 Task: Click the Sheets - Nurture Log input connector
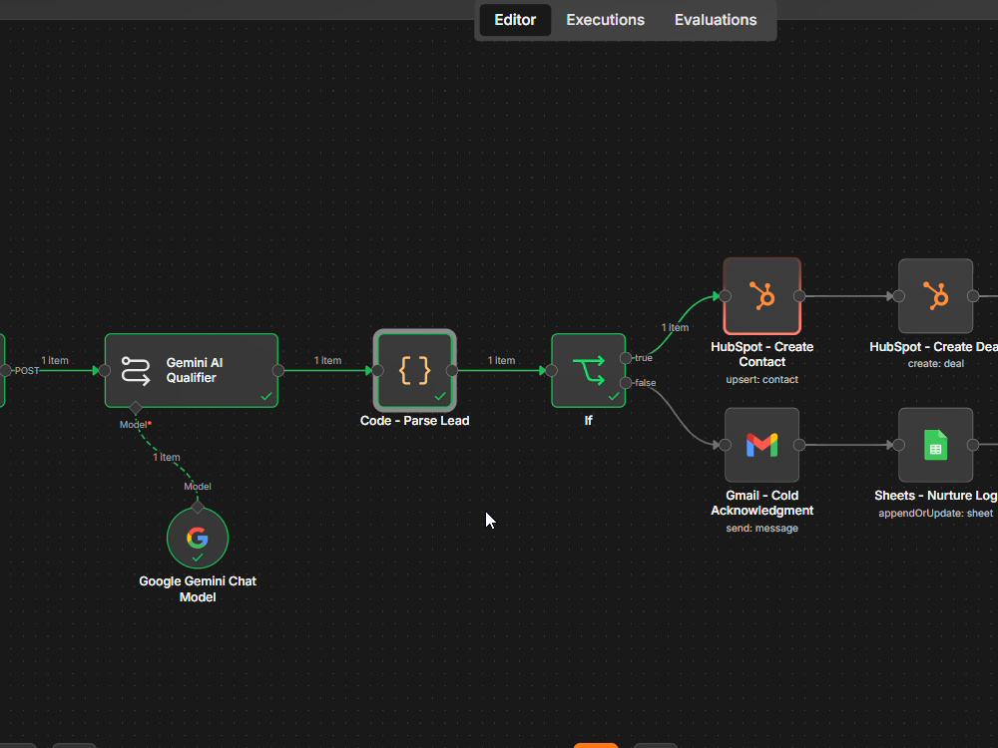[x=899, y=445]
